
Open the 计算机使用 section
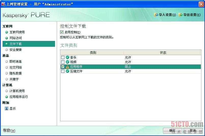click(17, 91)
